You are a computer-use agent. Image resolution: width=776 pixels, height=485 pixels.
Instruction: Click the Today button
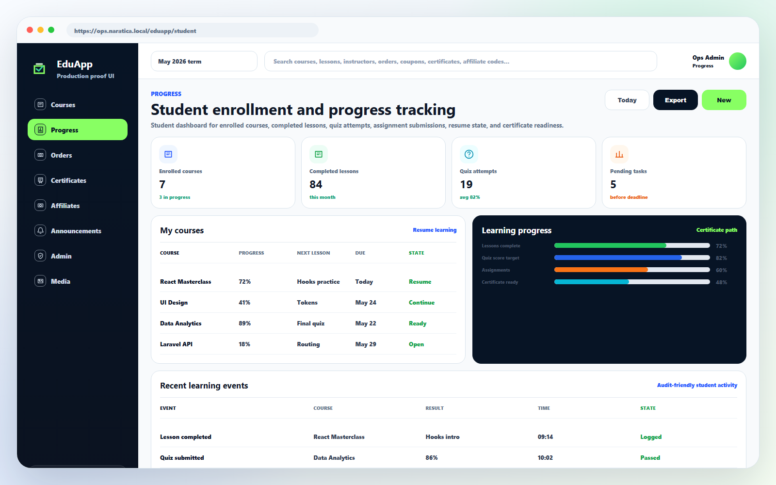click(627, 100)
